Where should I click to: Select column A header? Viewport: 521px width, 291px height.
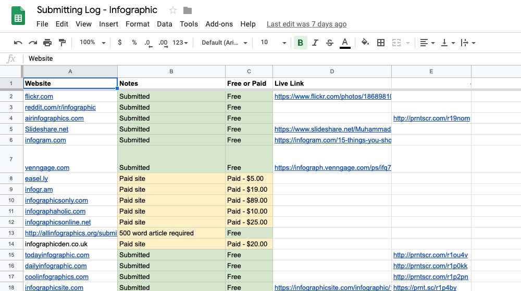(70, 71)
